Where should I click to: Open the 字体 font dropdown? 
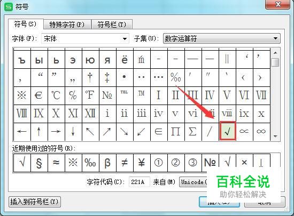click(x=86, y=39)
